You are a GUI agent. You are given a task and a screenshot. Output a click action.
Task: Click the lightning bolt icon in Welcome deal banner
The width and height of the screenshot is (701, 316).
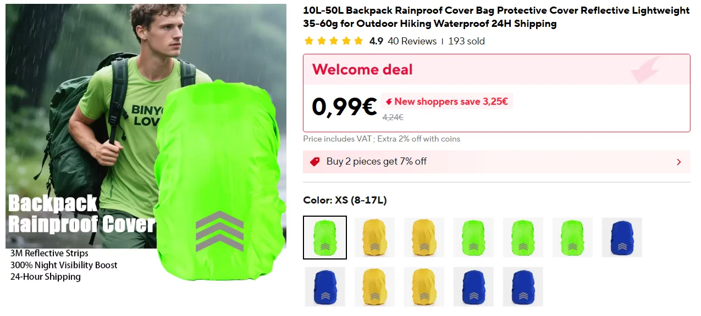645,70
